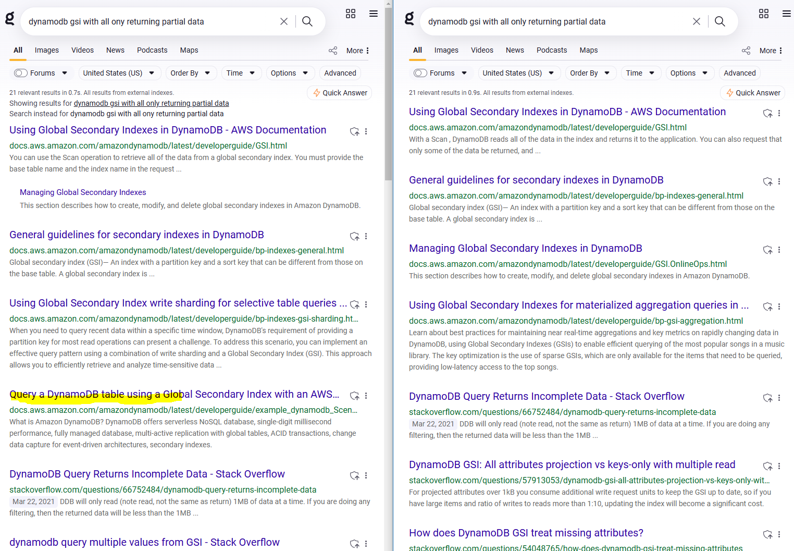Viewport: 794px width, 551px height.
Task: Switch to the Images tab in left pane
Action: point(46,50)
